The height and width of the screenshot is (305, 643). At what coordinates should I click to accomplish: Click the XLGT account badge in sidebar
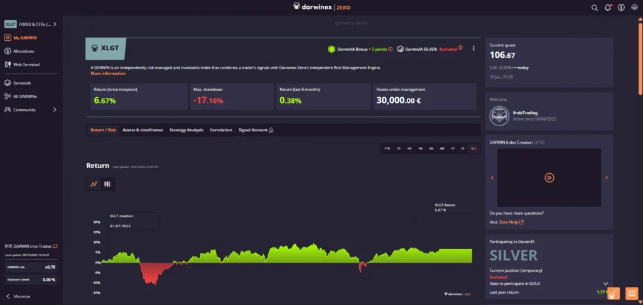(10, 24)
